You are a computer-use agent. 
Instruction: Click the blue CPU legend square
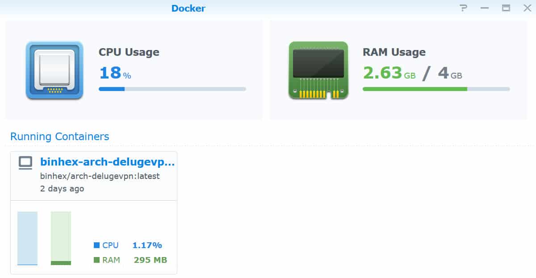[96, 245]
